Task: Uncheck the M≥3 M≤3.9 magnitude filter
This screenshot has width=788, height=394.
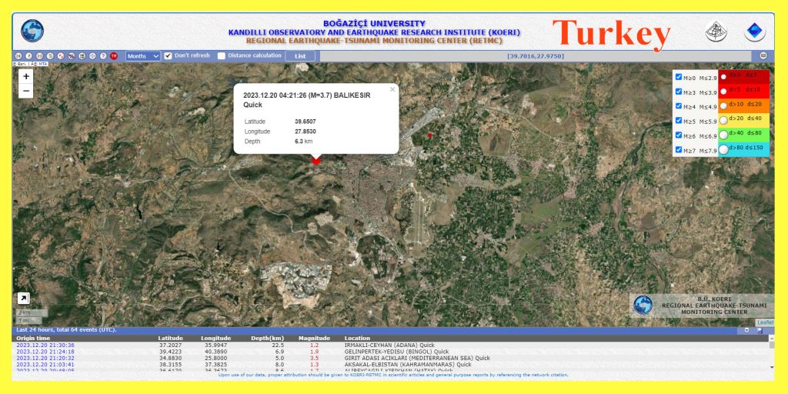Action: pos(679,92)
